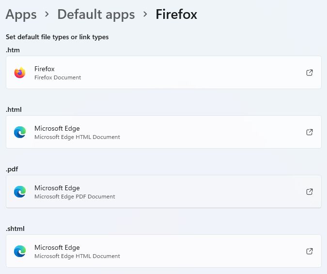Click the chevron between Default apps and Firefox
Image resolution: width=327 pixels, height=274 pixels.
pyautogui.click(x=145, y=15)
